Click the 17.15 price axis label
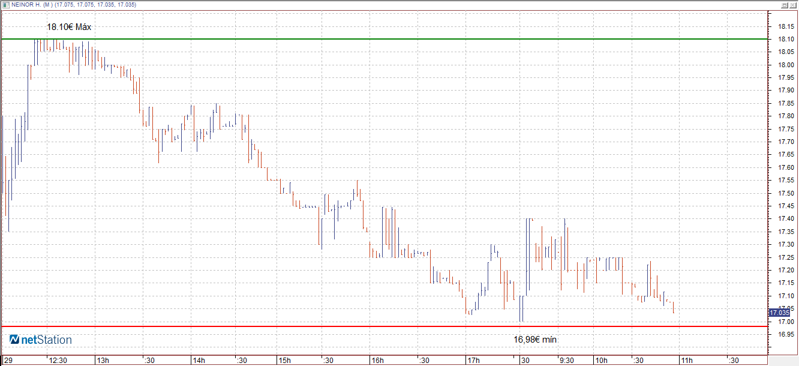799x366 pixels. pos(786,283)
